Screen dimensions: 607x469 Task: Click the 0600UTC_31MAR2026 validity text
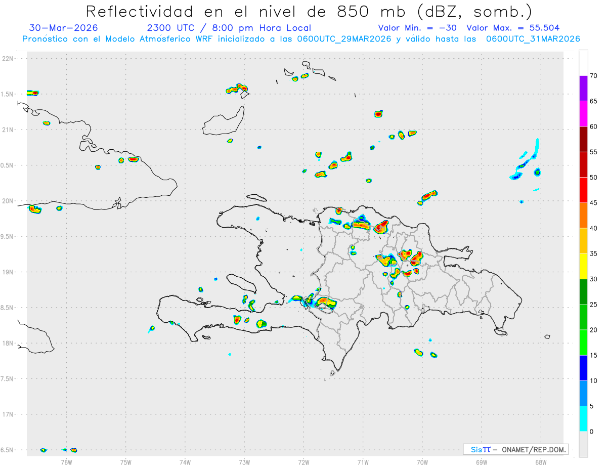click(533, 39)
